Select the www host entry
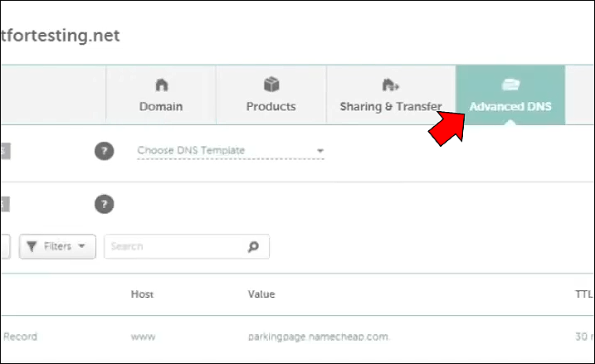The image size is (595, 364). pos(142,337)
